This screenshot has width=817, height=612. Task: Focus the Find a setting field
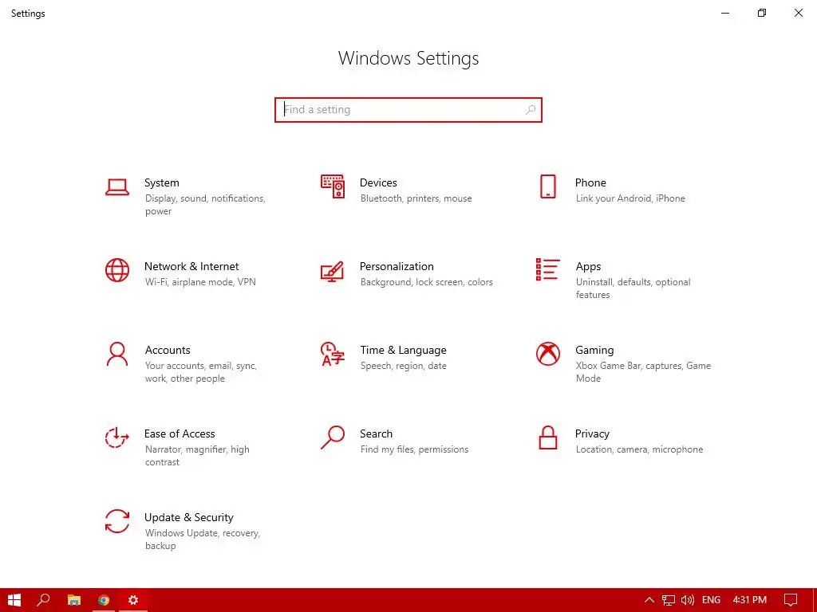(x=408, y=110)
